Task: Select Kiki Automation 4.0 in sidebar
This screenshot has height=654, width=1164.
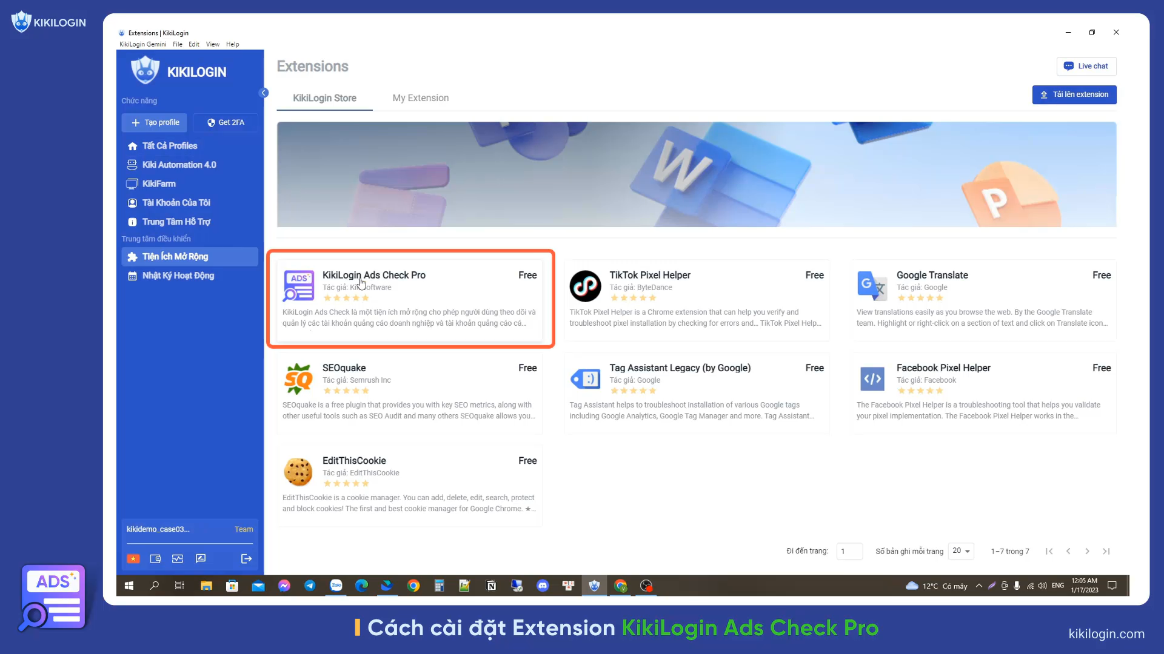Action: coord(179,165)
